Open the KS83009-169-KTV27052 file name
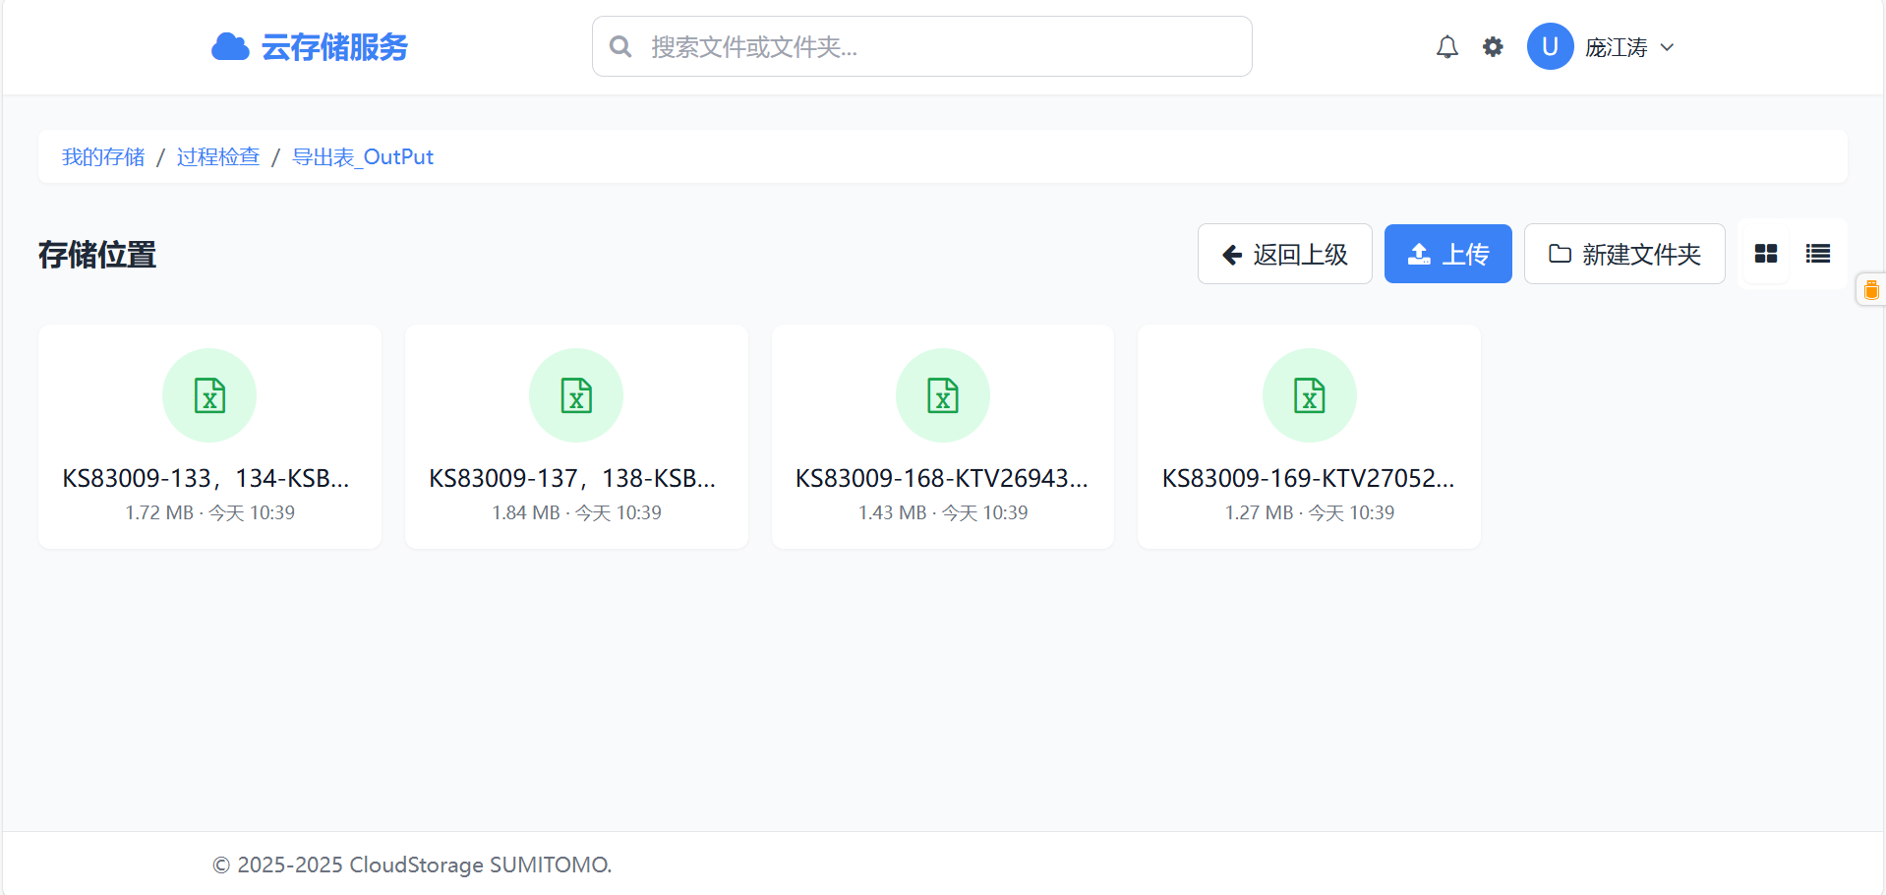Screen dimensions: 1886x895 coord(1308,478)
